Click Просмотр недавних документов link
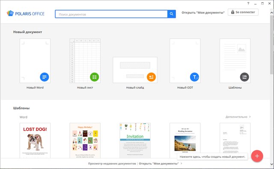 click(x=112, y=163)
